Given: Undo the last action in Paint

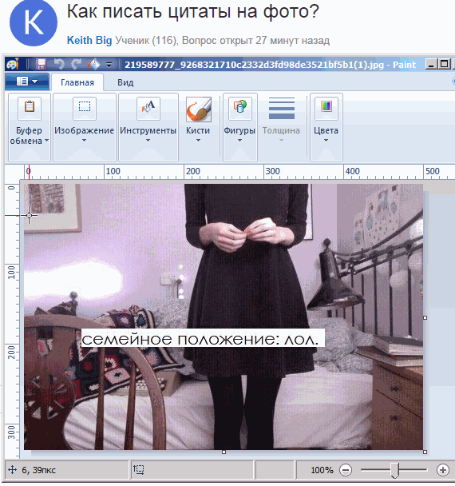Looking at the screenshot, I should [x=58, y=64].
